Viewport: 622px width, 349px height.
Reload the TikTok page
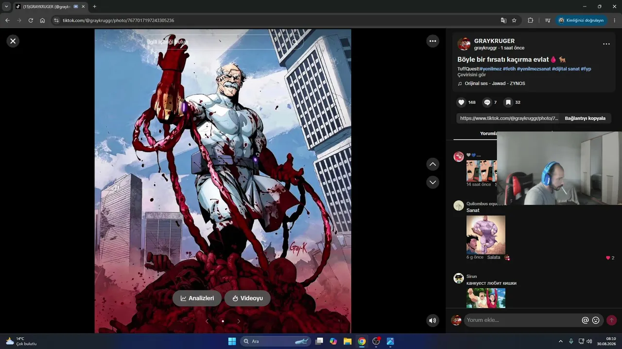click(31, 20)
